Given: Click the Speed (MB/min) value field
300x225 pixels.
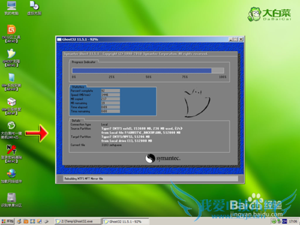Looking at the screenshot, I should pyautogui.click(x=110, y=95).
